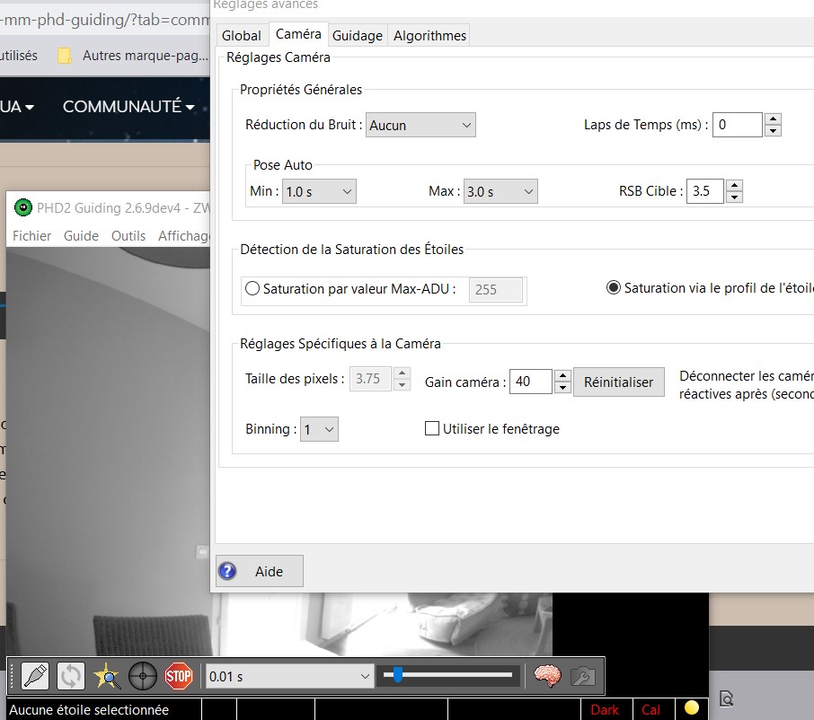814x720 pixels.
Task: Open the Pose Auto Min dropdown
Action: (319, 191)
